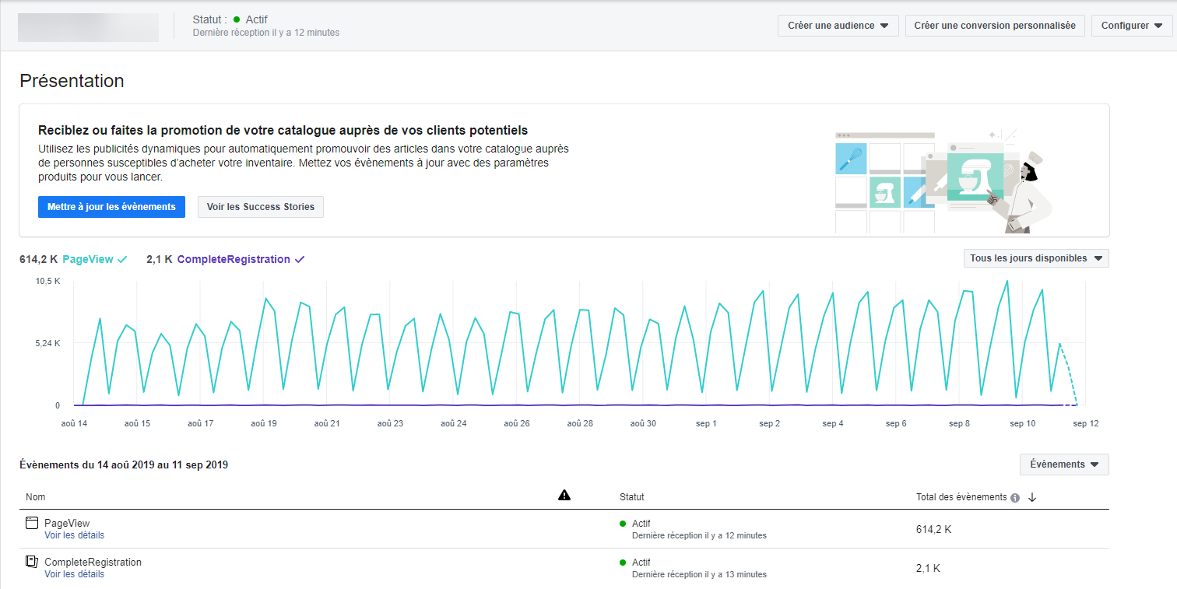This screenshot has width=1177, height=589.
Task: Expand the Configurer dropdown menu
Action: pyautogui.click(x=1131, y=26)
